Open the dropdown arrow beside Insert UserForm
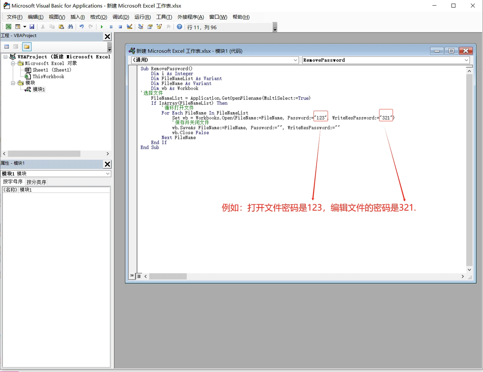This screenshot has width=483, height=372. click(25, 27)
